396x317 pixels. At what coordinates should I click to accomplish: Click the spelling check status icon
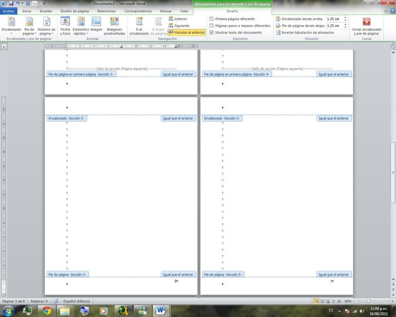pos(56,301)
